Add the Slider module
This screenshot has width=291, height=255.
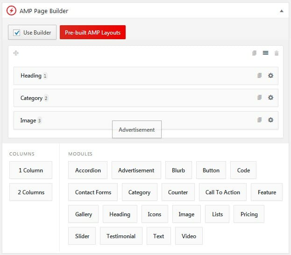coord(82,236)
